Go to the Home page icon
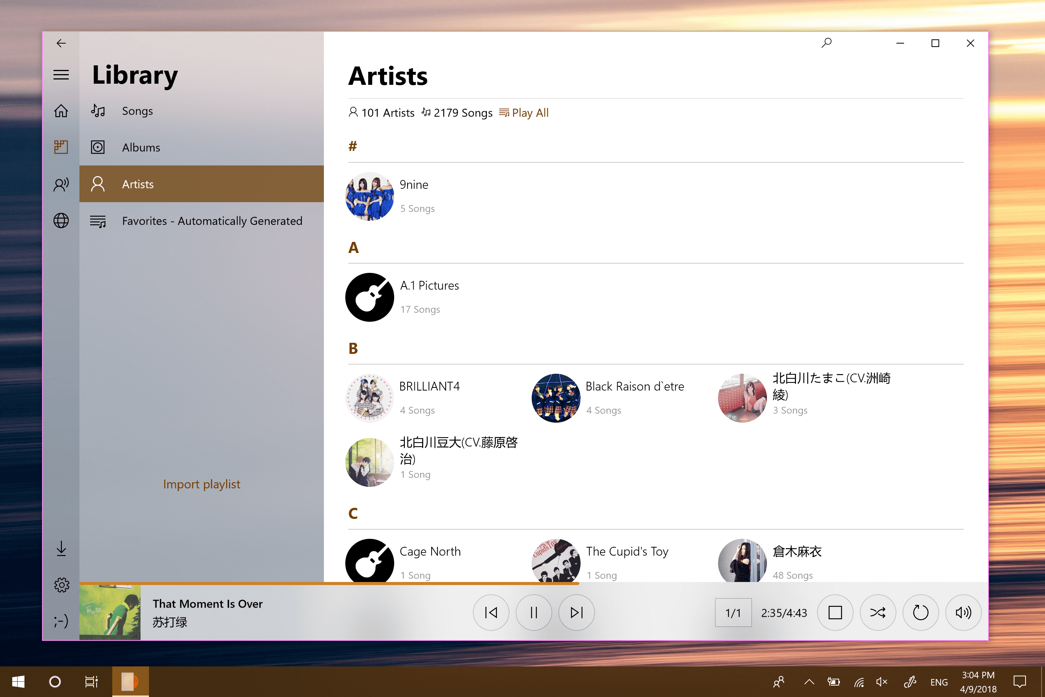Screen dimensions: 1045x697 coord(61,111)
